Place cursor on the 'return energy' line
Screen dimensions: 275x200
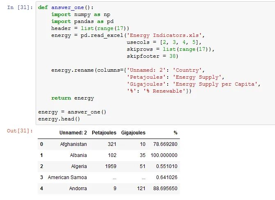[x=73, y=98]
